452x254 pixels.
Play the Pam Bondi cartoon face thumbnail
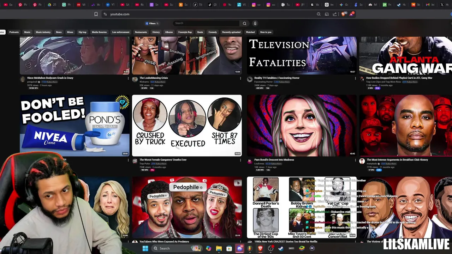[x=302, y=125]
